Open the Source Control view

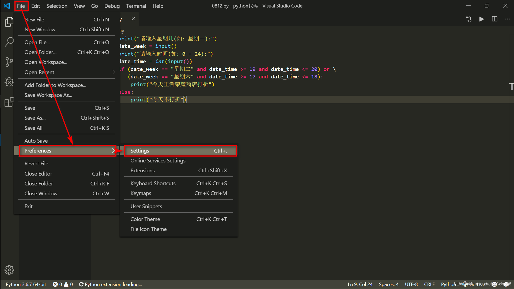(9, 62)
